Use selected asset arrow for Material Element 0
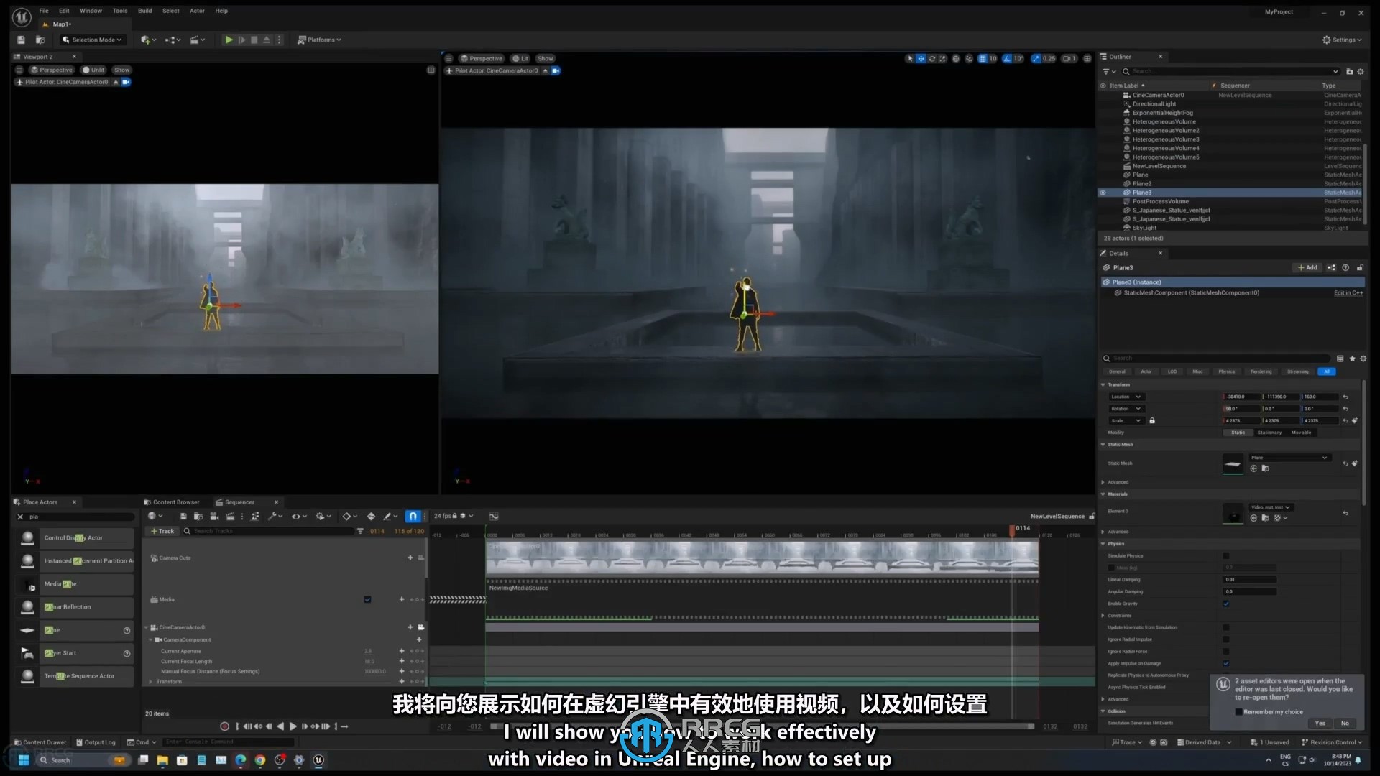The width and height of the screenshot is (1380, 776). [x=1254, y=517]
